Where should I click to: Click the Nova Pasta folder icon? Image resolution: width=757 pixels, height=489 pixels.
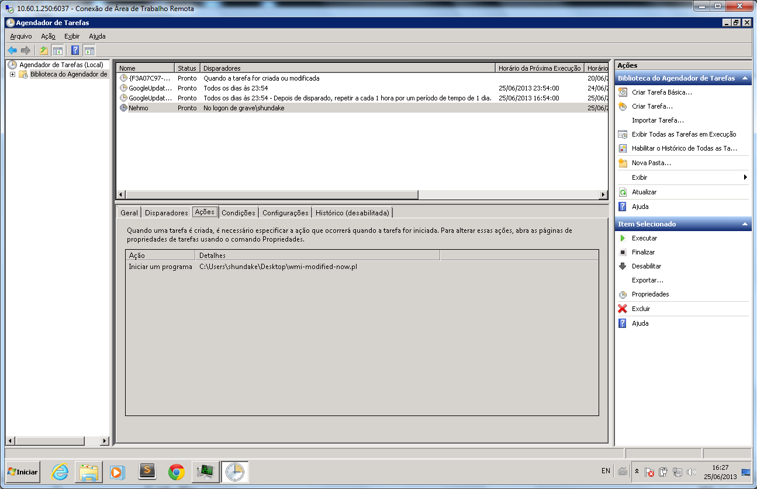tap(623, 163)
